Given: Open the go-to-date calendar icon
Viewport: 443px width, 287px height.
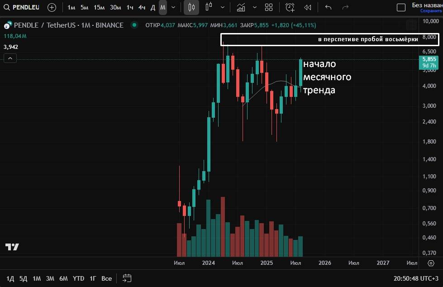Looking at the screenshot, I should click(x=127, y=278).
